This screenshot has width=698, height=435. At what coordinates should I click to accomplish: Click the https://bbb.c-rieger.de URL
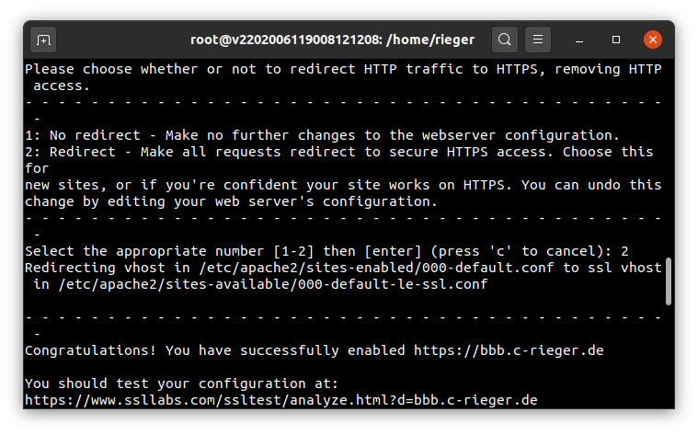[x=509, y=350]
